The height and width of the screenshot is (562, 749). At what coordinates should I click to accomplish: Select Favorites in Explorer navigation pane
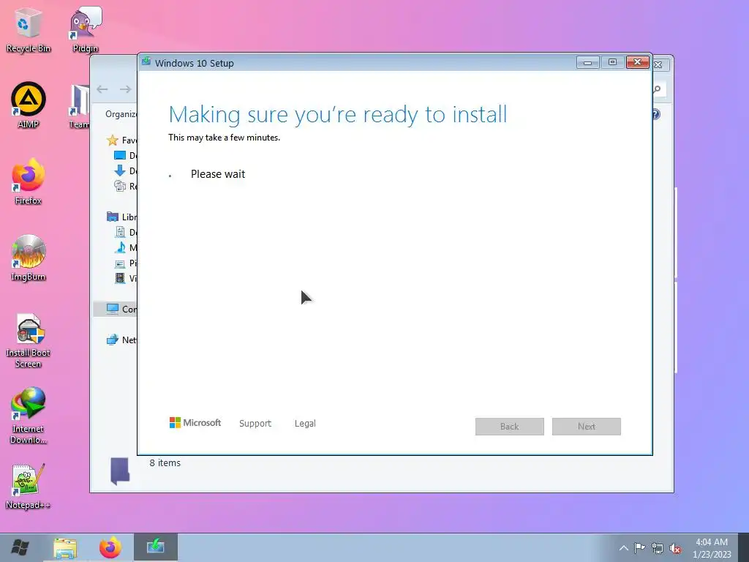coord(122,140)
